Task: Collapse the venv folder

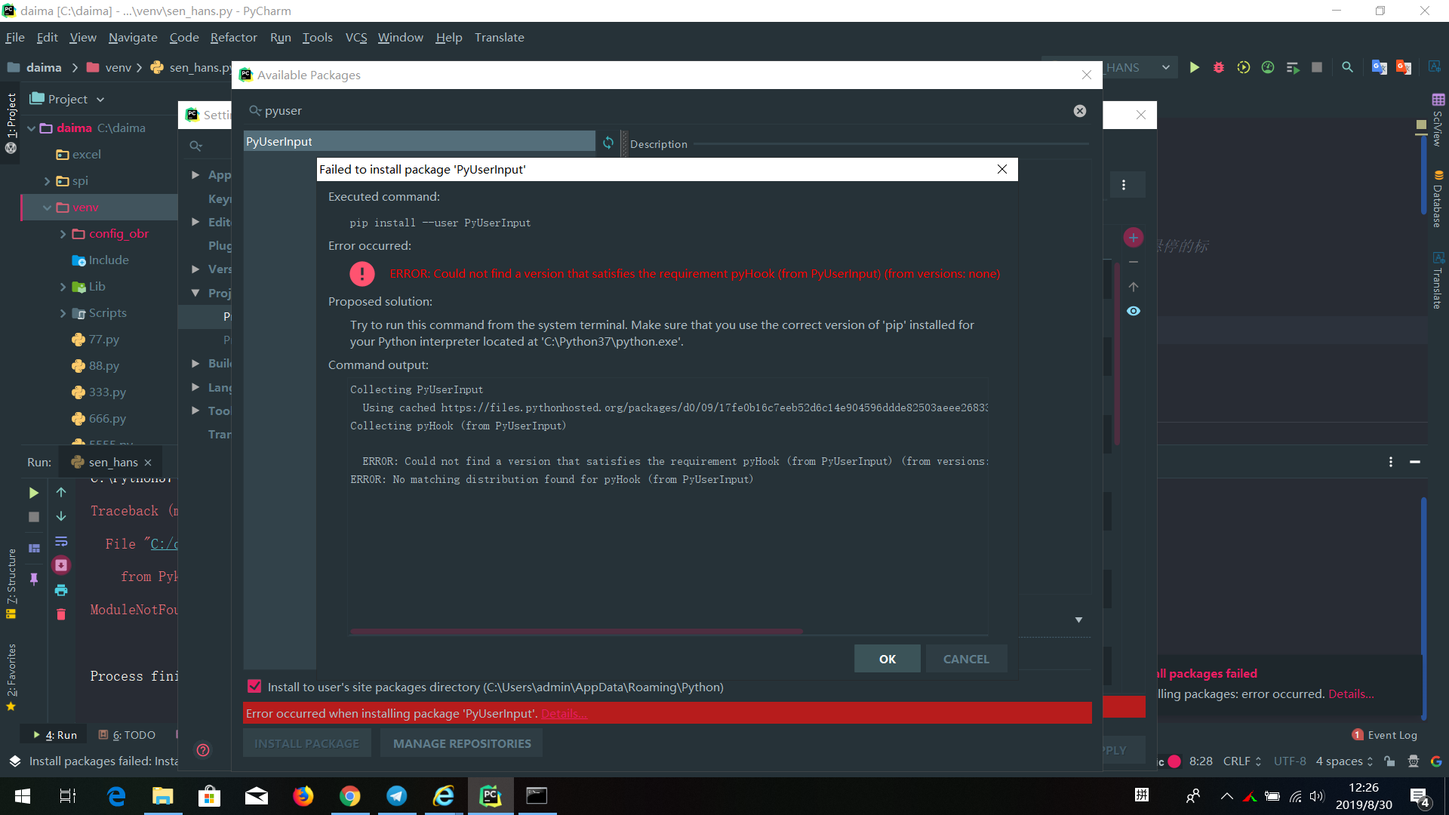Action: [x=48, y=208]
